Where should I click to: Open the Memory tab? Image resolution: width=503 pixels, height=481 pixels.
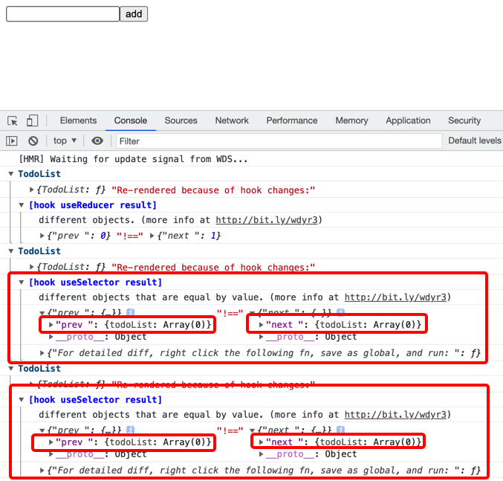coord(351,120)
